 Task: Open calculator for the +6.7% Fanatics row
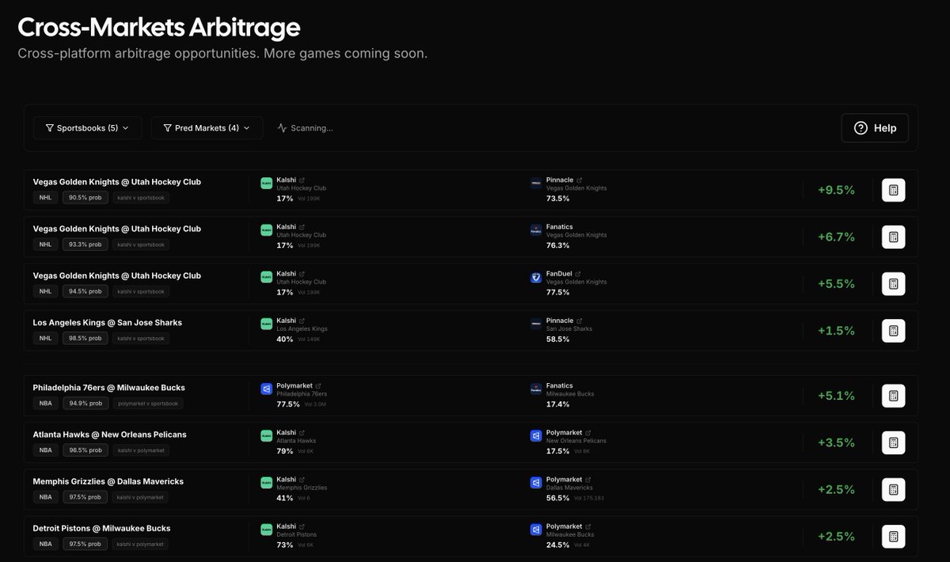(894, 237)
